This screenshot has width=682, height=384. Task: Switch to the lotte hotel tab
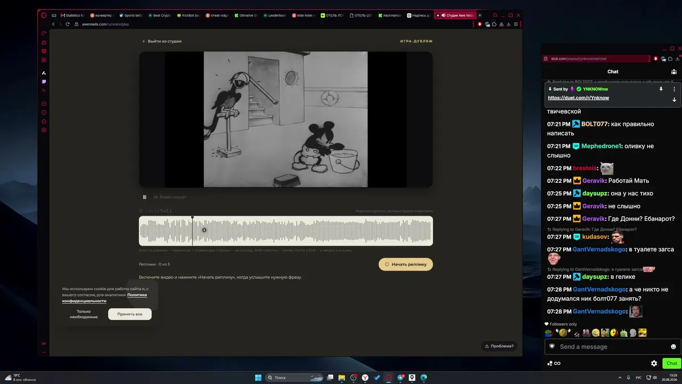tap(304, 15)
